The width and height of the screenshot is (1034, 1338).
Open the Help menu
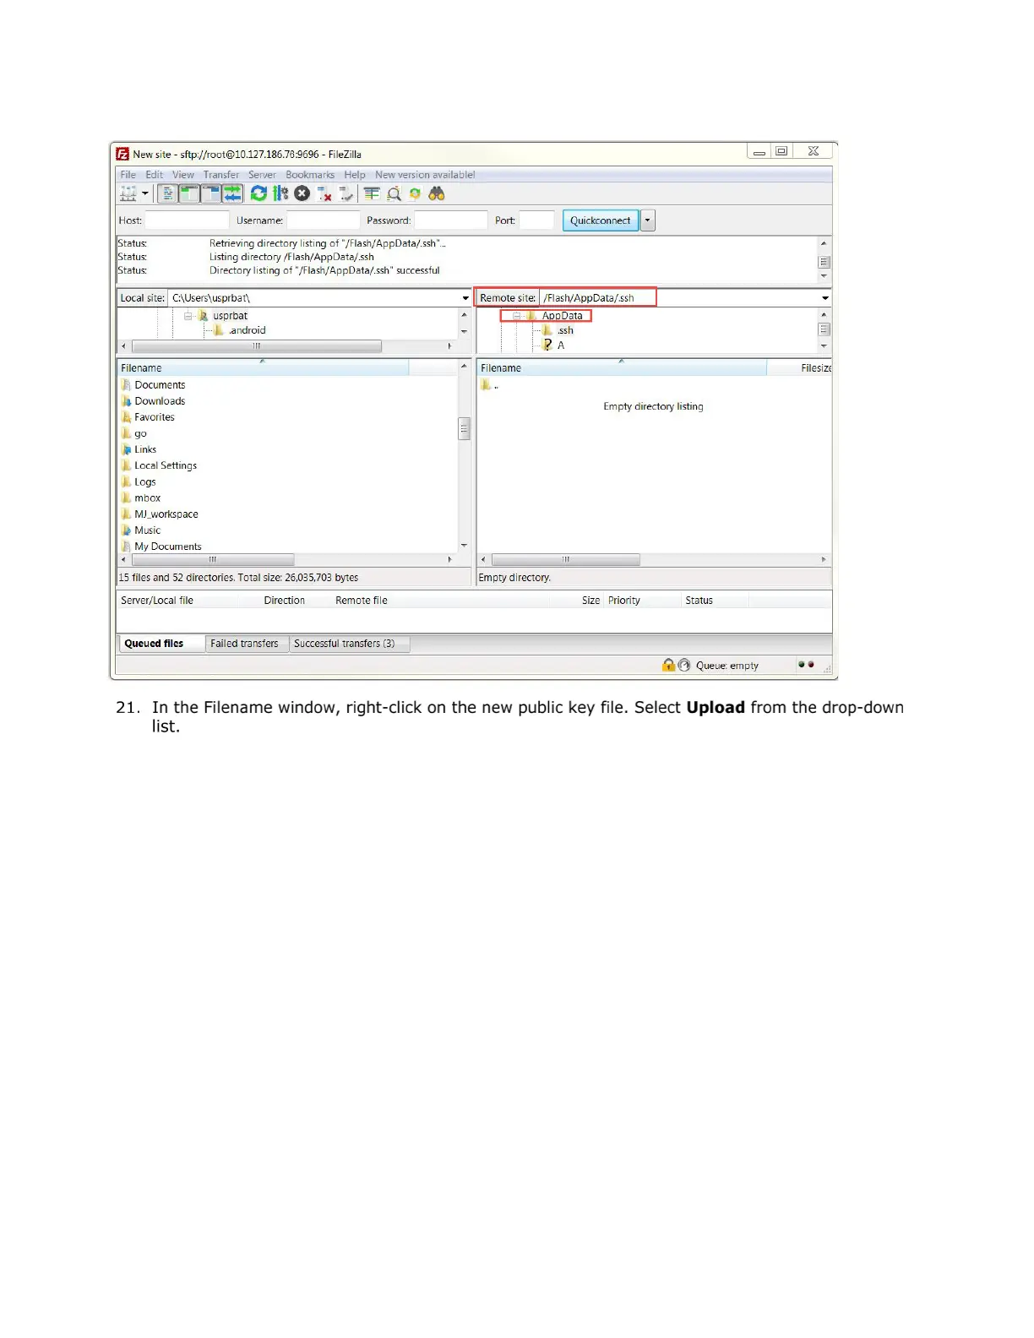(355, 175)
